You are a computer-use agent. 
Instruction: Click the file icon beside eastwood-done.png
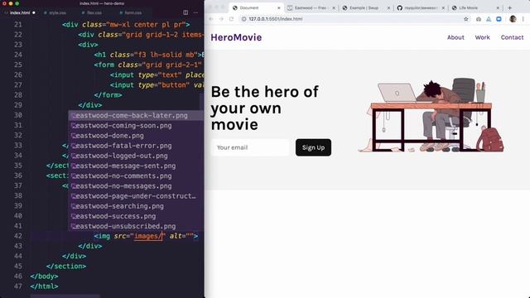(x=73, y=136)
